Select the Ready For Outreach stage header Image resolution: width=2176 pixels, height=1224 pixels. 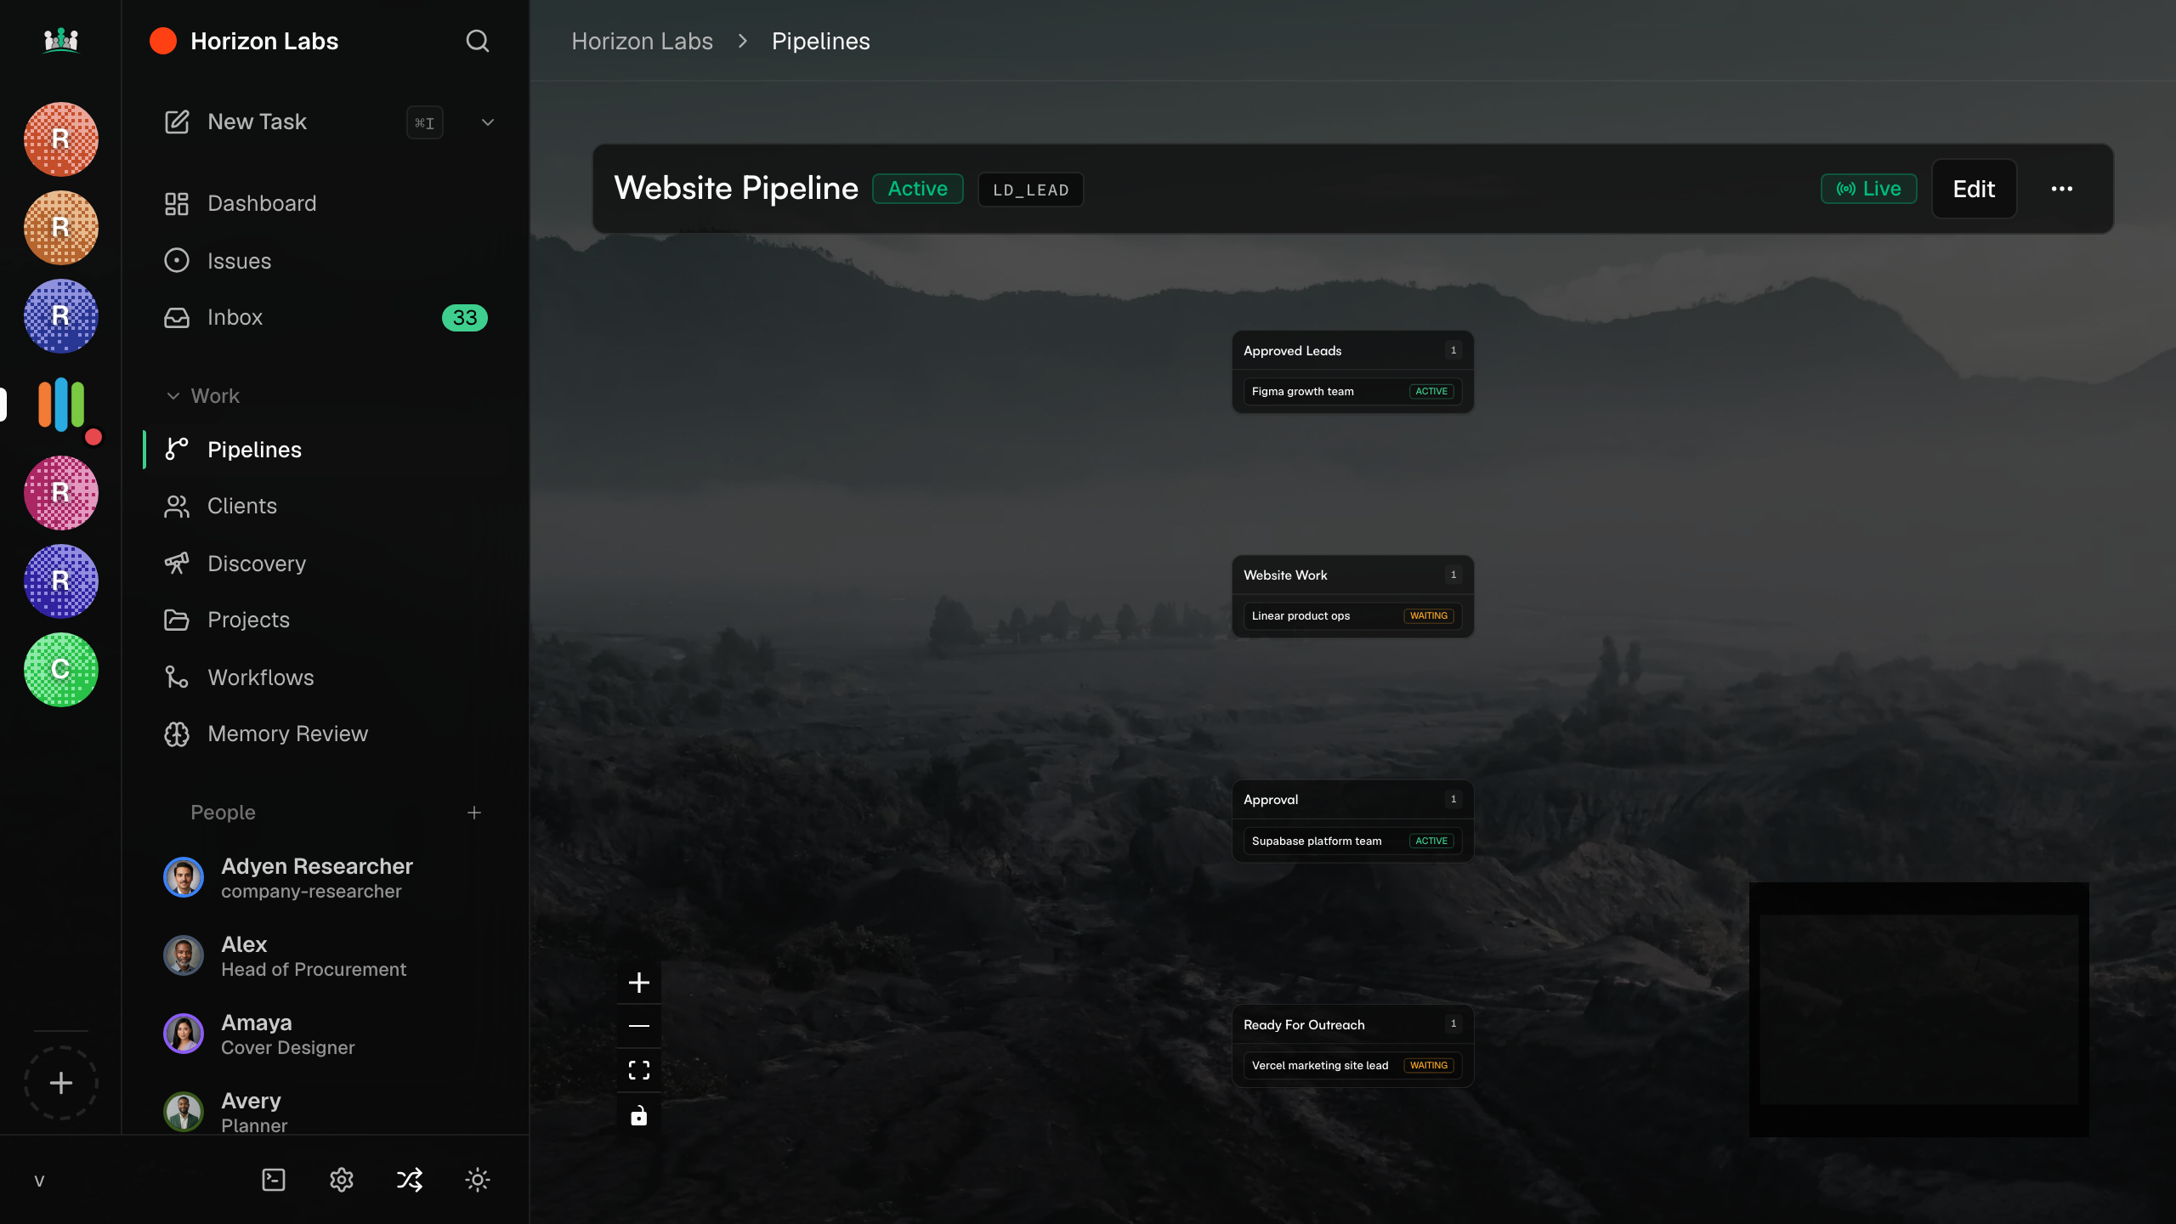[1352, 1024]
